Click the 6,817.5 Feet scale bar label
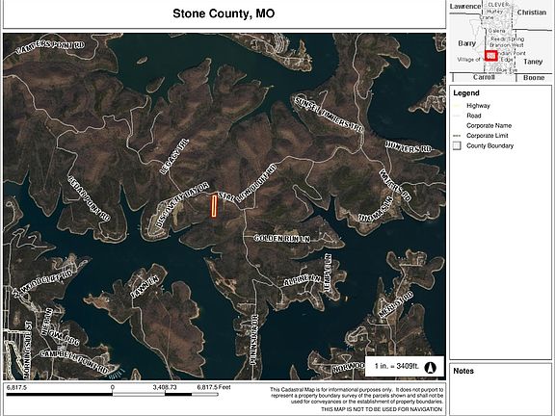 214,387
